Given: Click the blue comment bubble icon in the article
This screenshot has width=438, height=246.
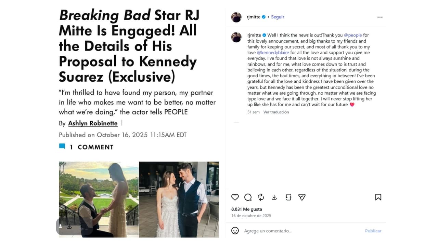Looking at the screenshot, I should (62, 147).
